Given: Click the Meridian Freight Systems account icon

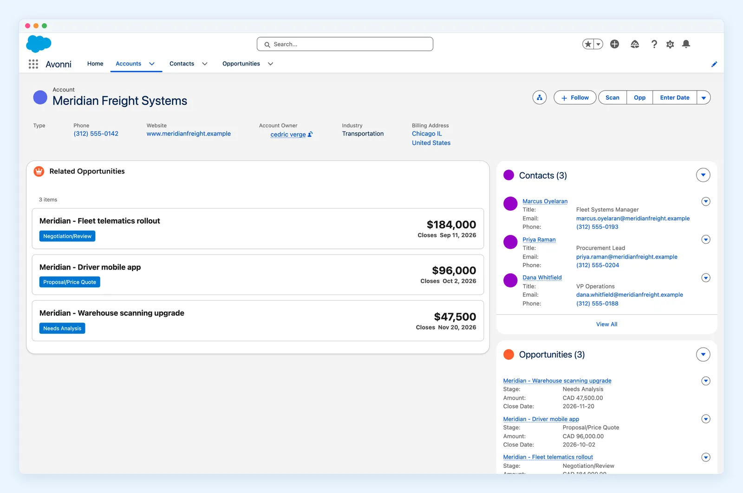Looking at the screenshot, I should tap(40, 97).
